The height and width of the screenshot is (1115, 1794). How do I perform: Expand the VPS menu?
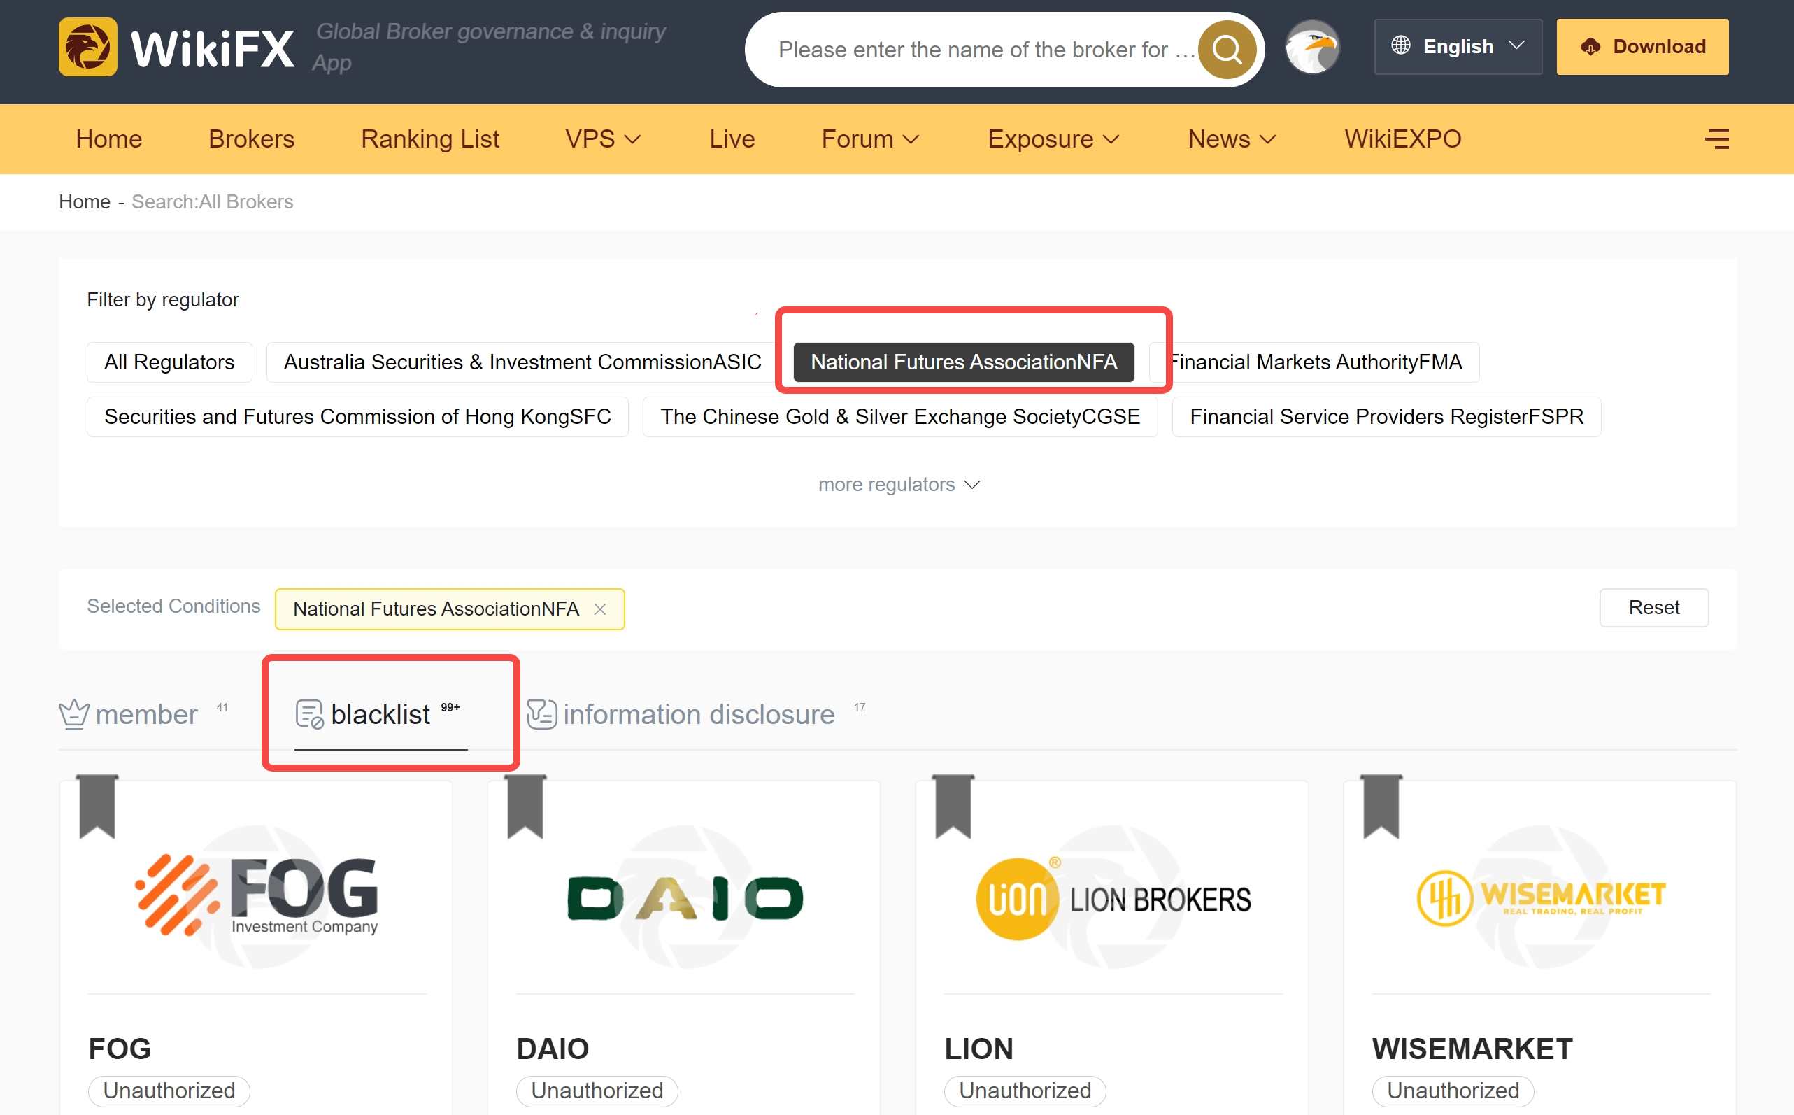coord(602,139)
